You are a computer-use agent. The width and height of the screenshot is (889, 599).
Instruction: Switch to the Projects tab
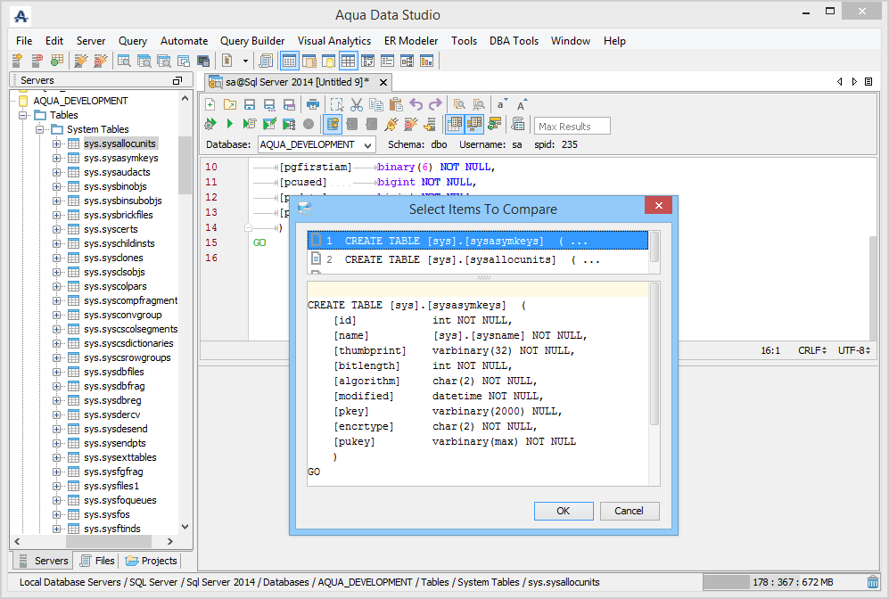152,561
